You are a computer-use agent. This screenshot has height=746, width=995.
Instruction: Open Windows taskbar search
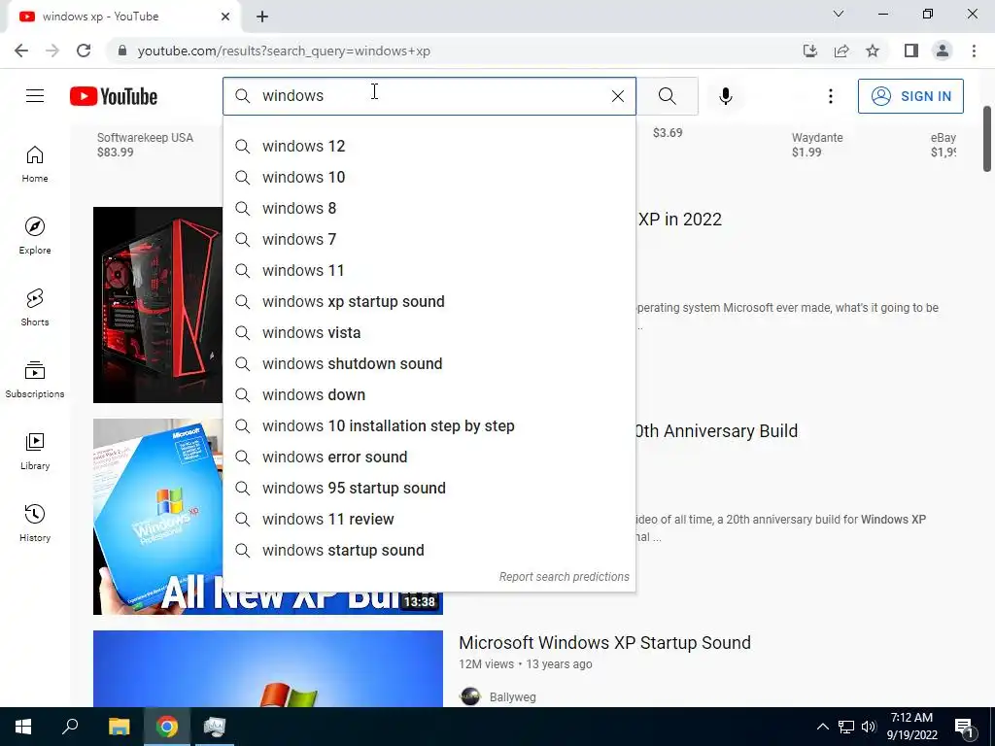click(70, 727)
